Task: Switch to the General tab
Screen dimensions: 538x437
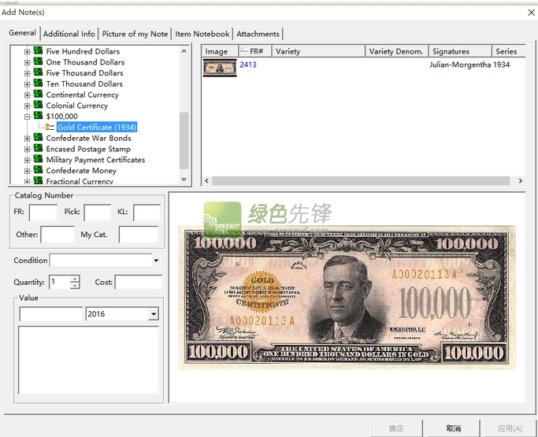Action: (22, 33)
